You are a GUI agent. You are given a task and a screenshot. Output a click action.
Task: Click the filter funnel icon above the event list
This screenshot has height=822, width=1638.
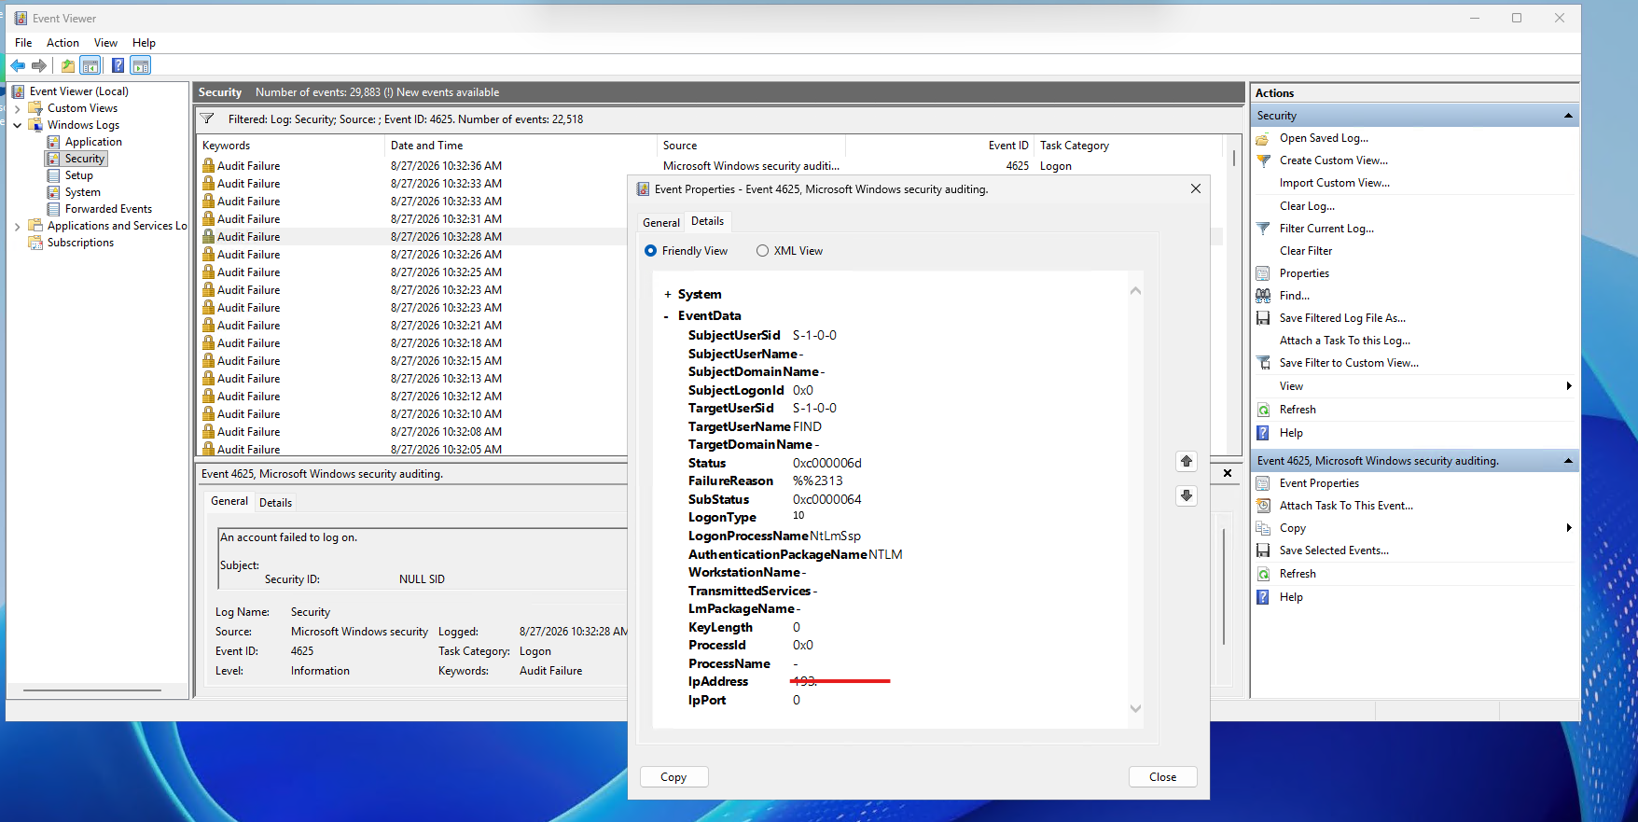(207, 118)
